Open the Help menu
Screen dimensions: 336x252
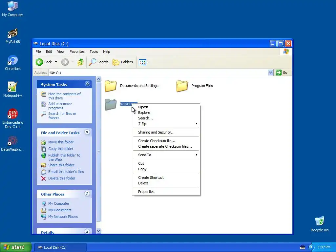pyautogui.click(x=106, y=52)
